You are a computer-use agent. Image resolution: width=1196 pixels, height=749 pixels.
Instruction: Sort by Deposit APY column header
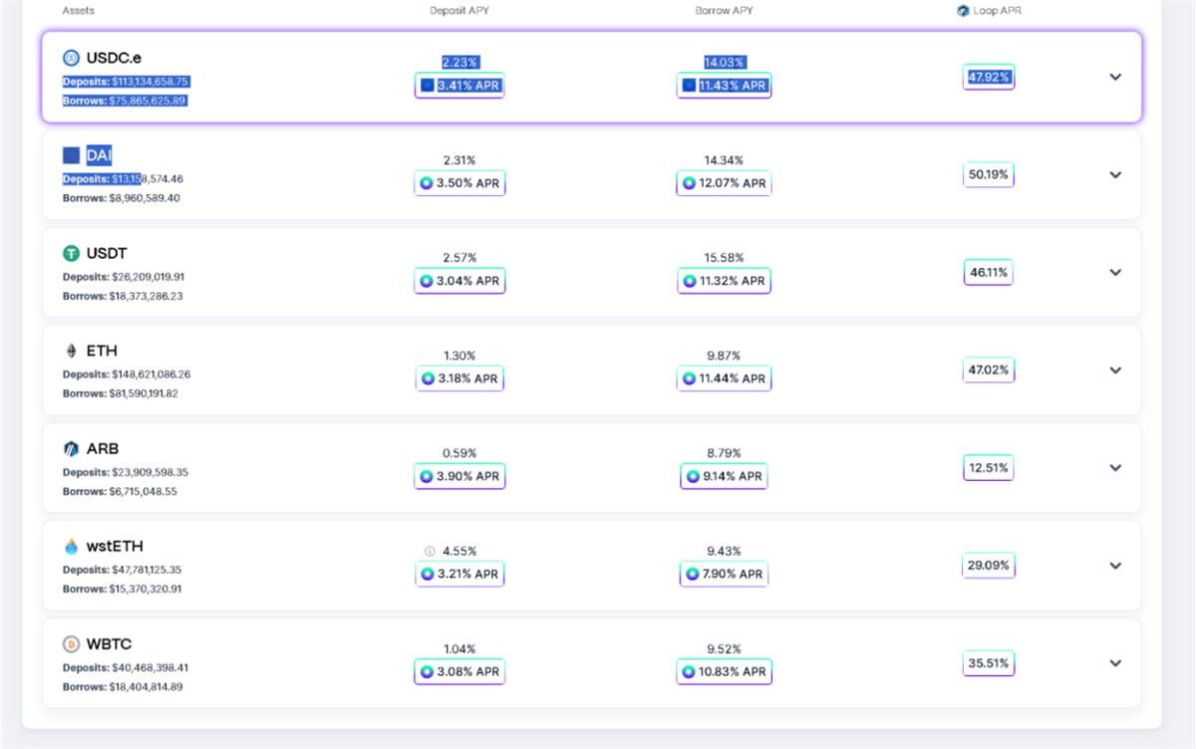[459, 11]
